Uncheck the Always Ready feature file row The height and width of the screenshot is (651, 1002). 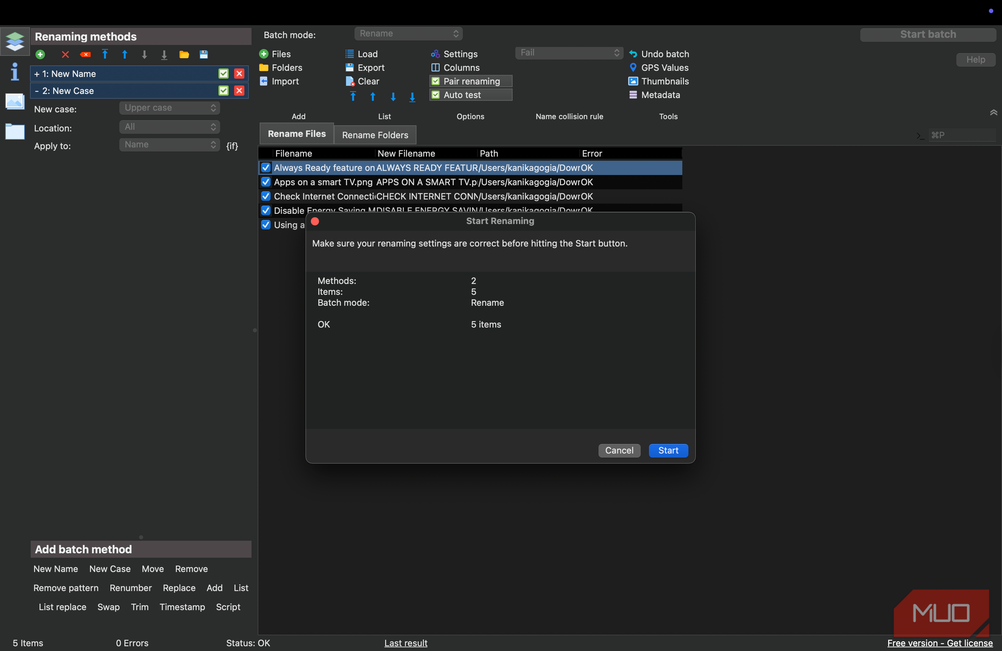(265, 168)
